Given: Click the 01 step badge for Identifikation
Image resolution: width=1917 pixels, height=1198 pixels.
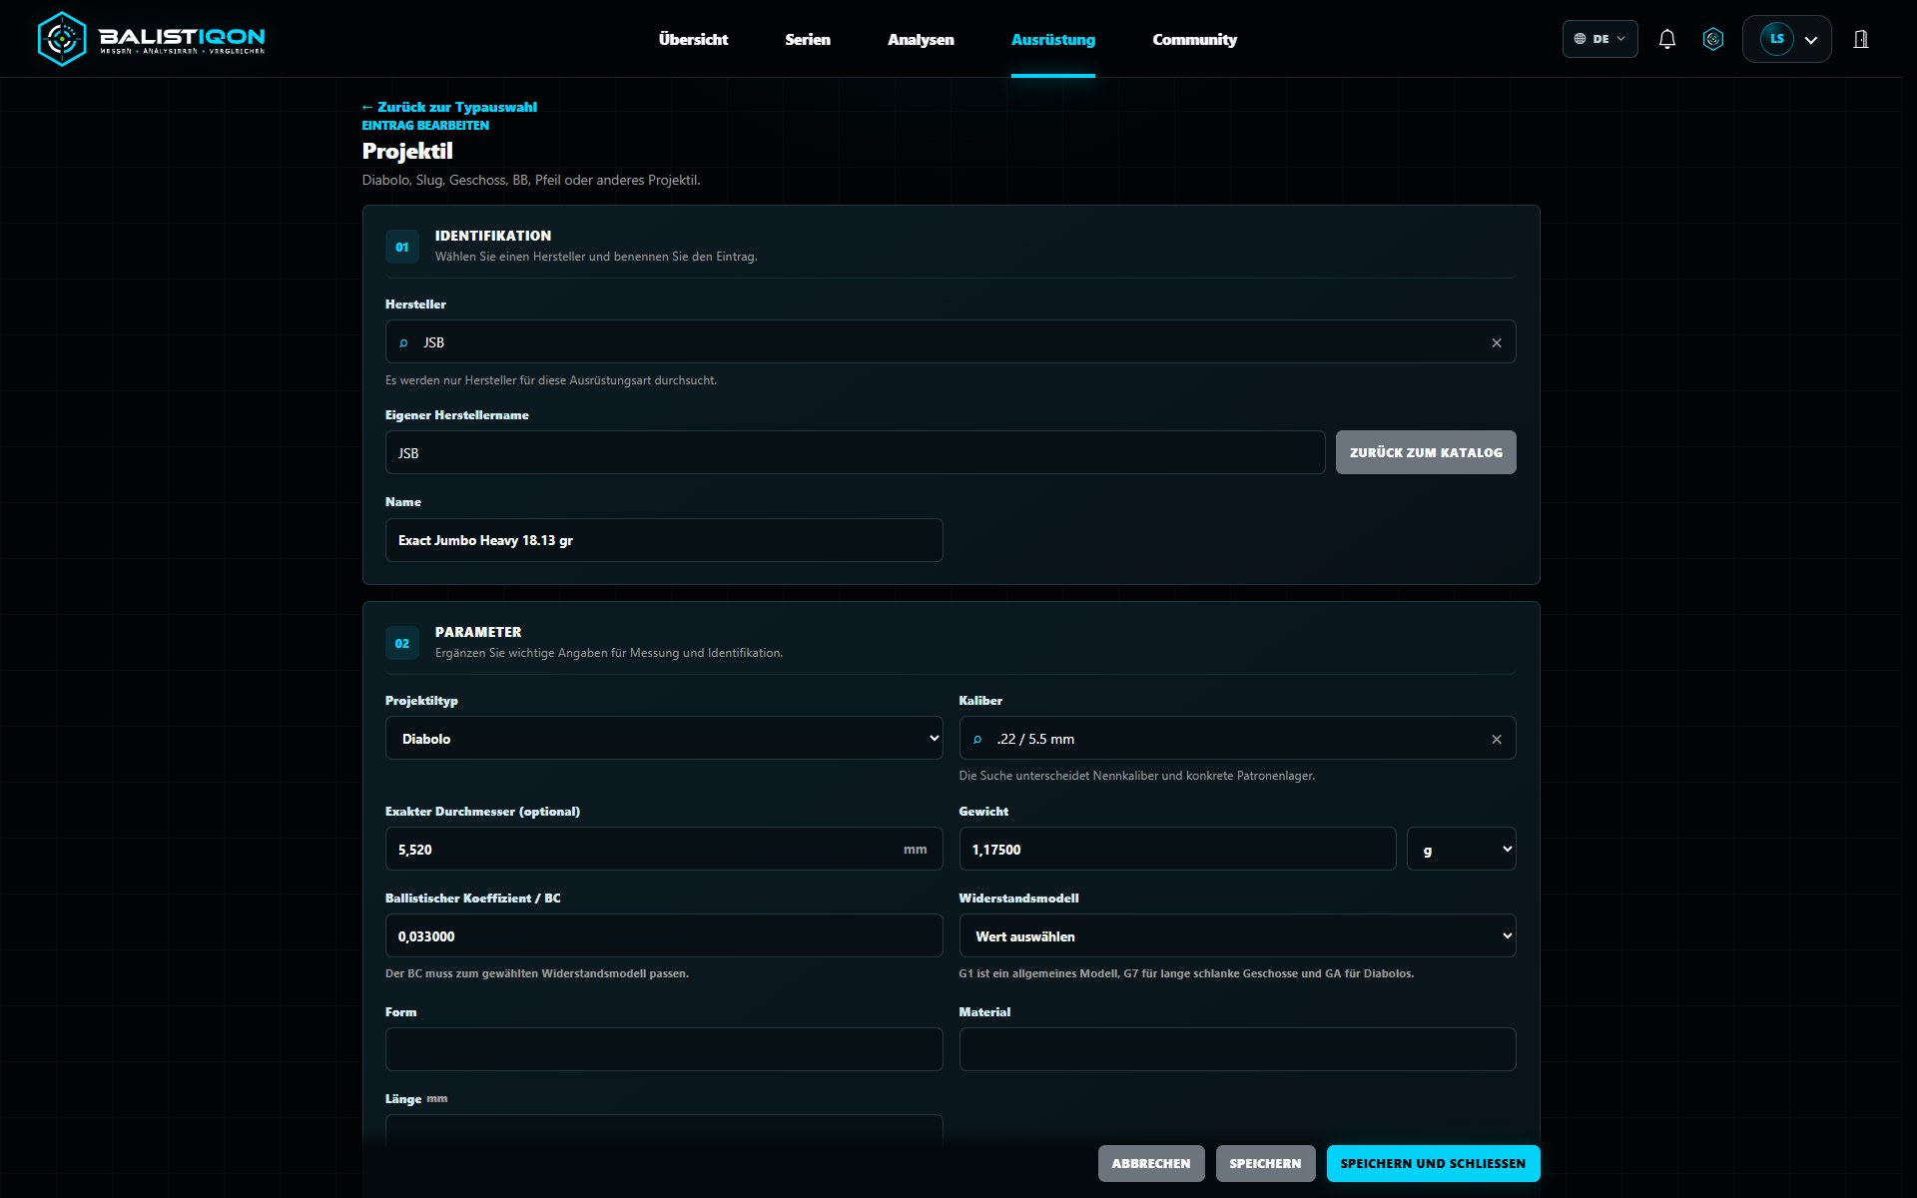Looking at the screenshot, I should [x=402, y=247].
